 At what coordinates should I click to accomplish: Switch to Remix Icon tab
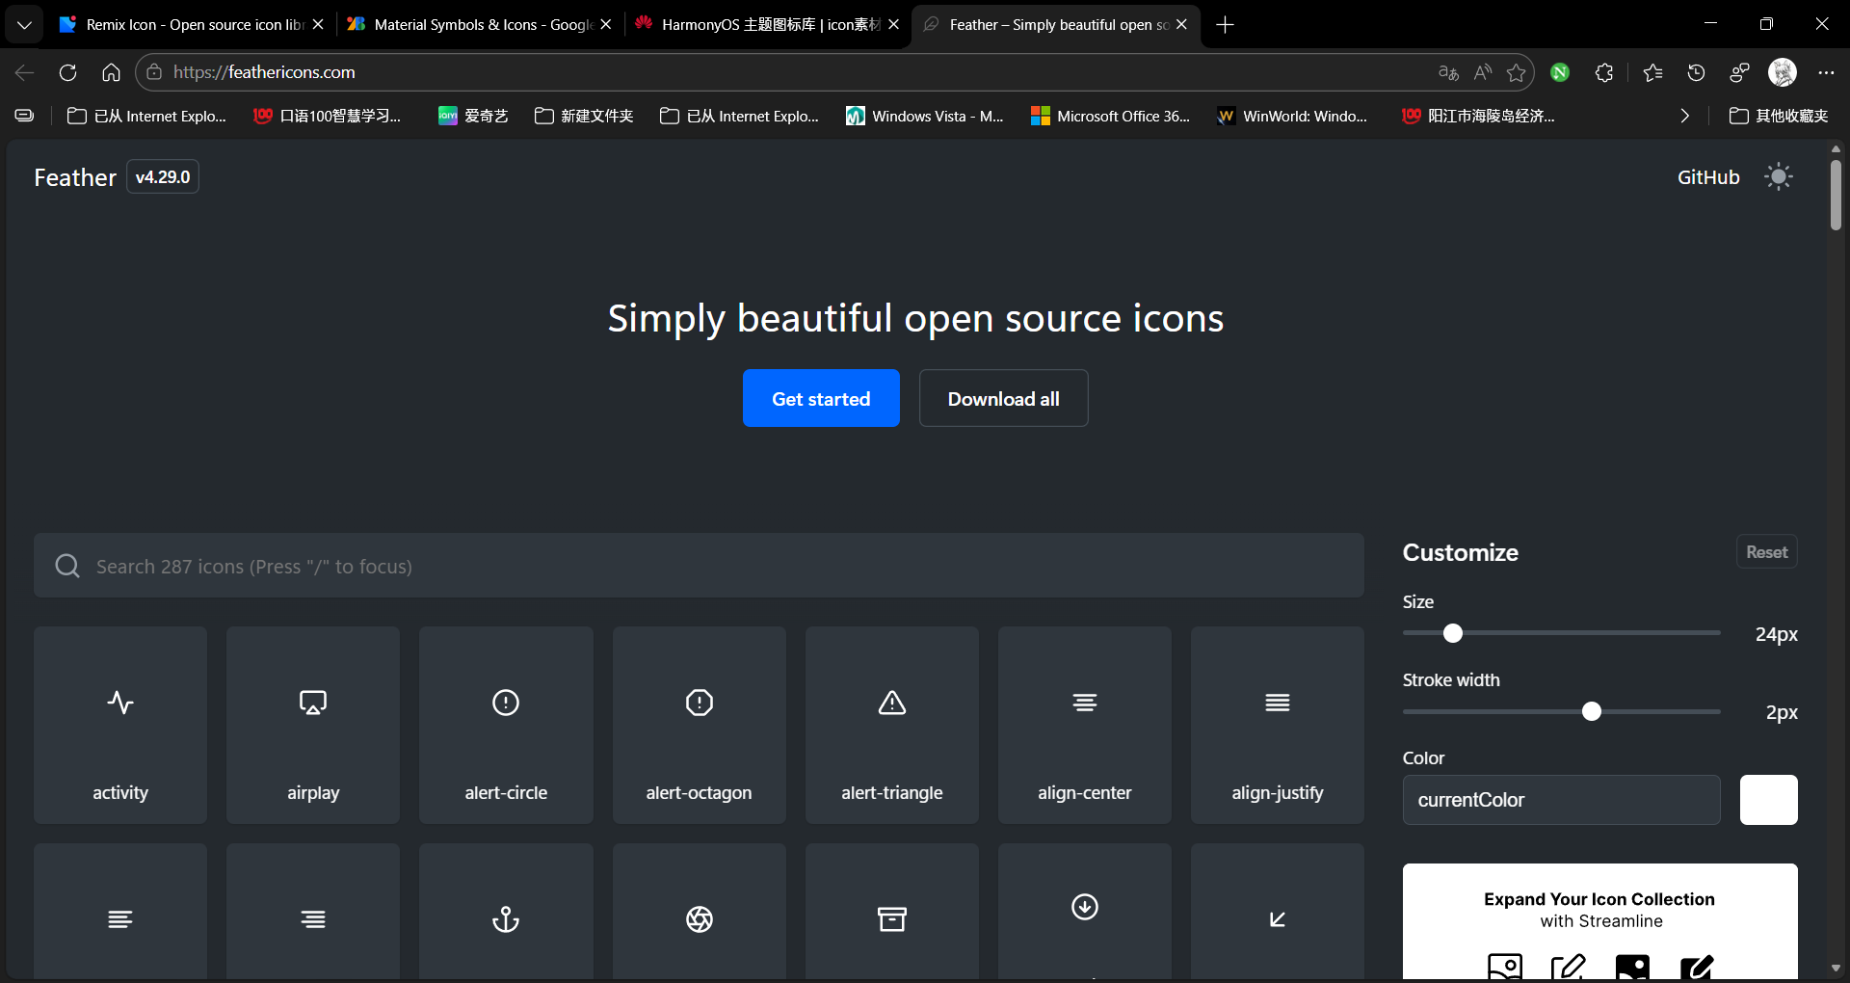point(188,24)
